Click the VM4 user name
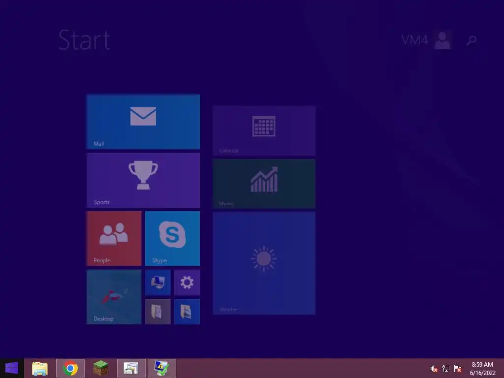This screenshot has width=504, height=378. tap(414, 40)
